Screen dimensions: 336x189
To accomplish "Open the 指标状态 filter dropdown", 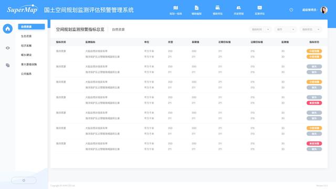I will point(311,29).
